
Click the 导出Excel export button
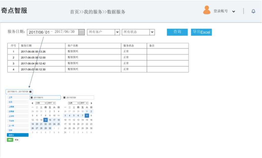pos(201,32)
